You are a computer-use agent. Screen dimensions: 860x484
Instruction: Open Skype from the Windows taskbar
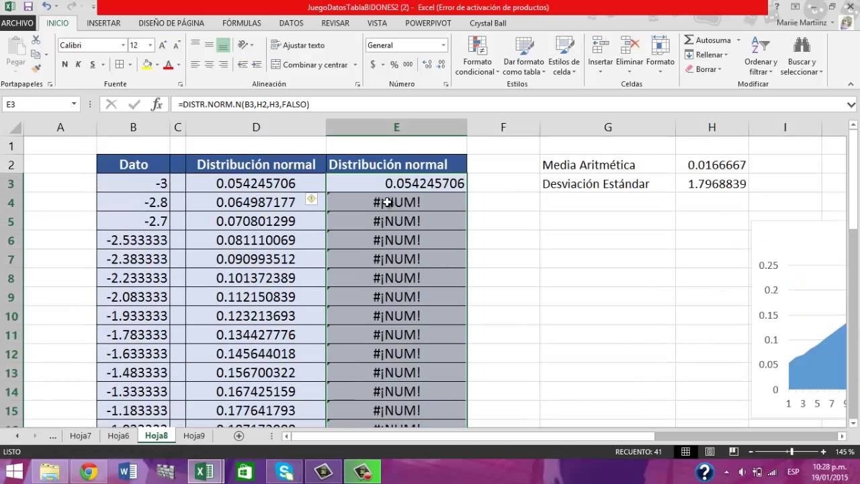284,472
